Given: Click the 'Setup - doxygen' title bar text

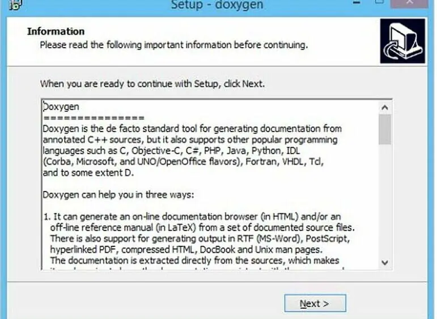Looking at the screenshot, I should [217, 5].
